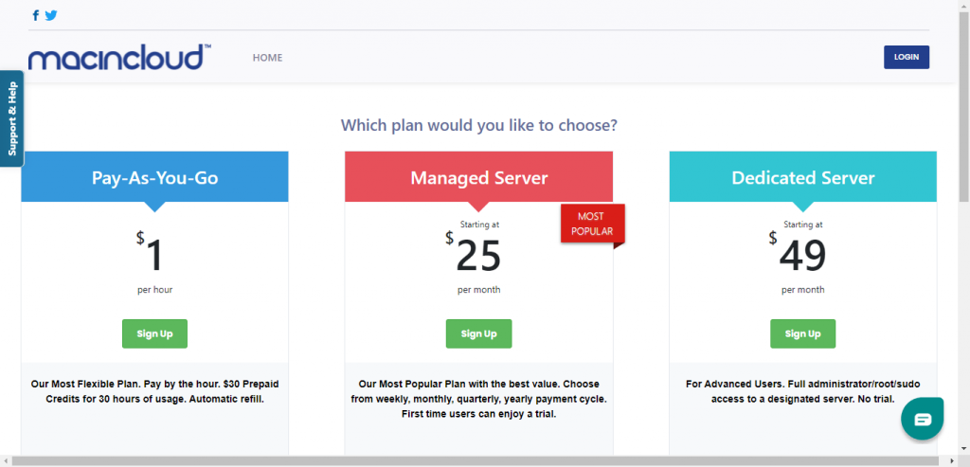Sign up for the Managed Server plan
The height and width of the screenshot is (467, 970).
click(x=478, y=334)
